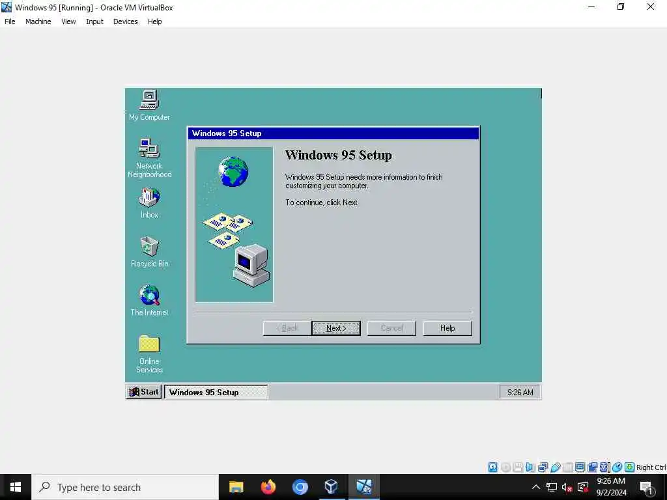The image size is (667, 500).
Task: Click the greyed Back button
Action: click(287, 328)
